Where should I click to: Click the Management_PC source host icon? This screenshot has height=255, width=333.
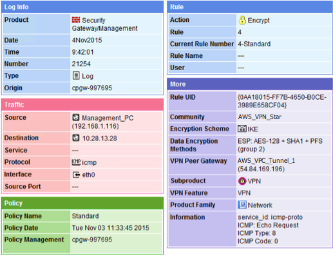(x=75, y=117)
